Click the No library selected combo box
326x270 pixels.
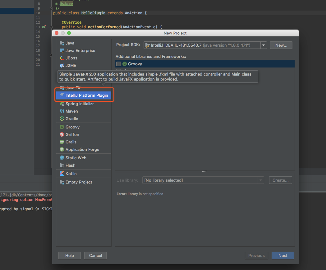pos(203,180)
